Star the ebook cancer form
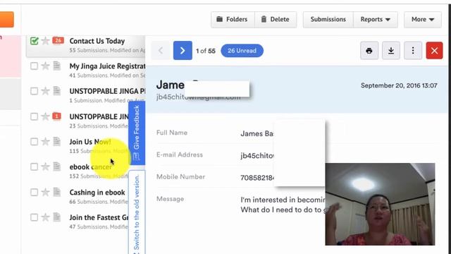The height and width of the screenshot is (254, 451). 45,167
